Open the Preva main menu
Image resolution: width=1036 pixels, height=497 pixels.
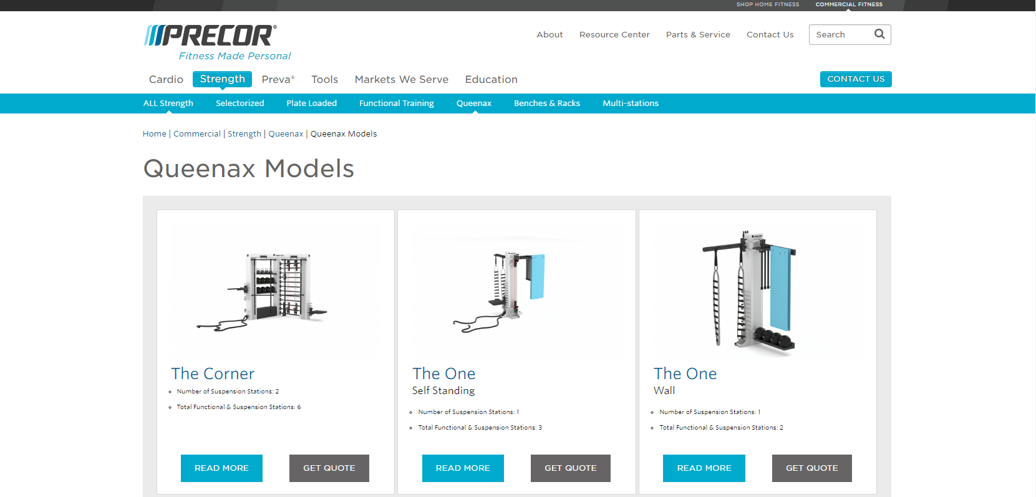point(278,79)
